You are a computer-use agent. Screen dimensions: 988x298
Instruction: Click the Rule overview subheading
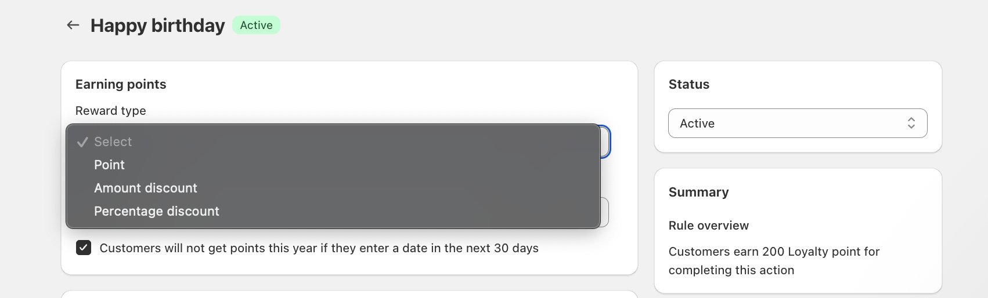[708, 226]
